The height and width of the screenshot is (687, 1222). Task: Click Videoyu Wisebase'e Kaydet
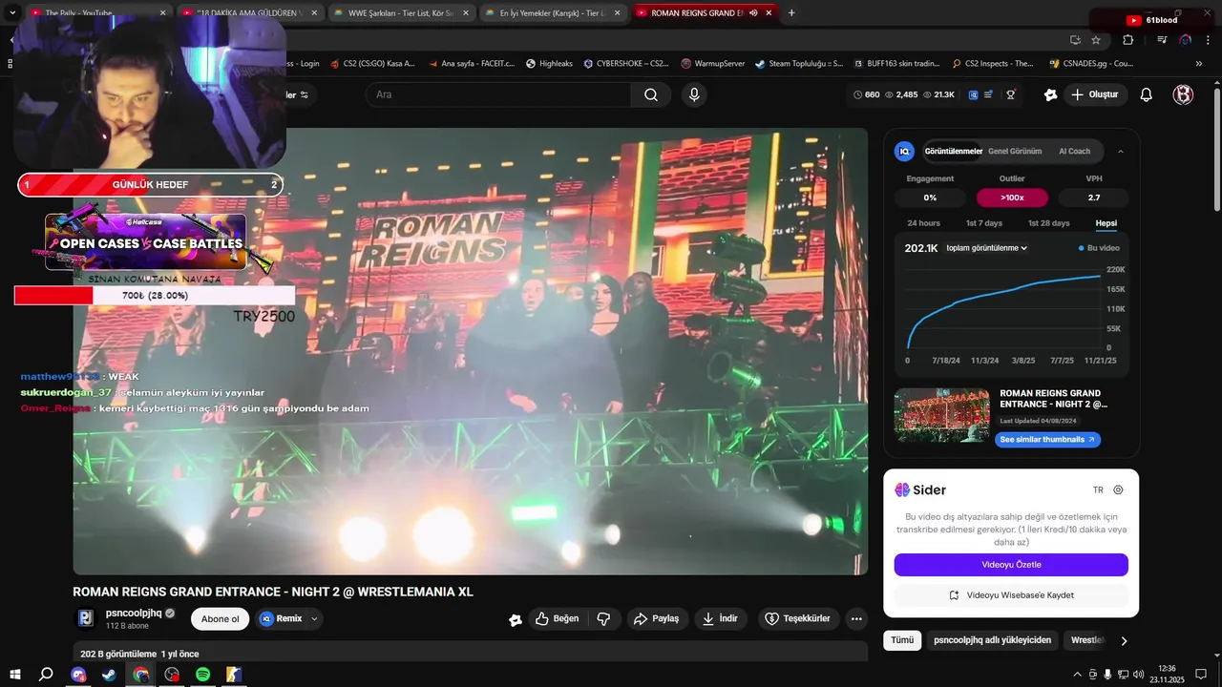(1011, 595)
